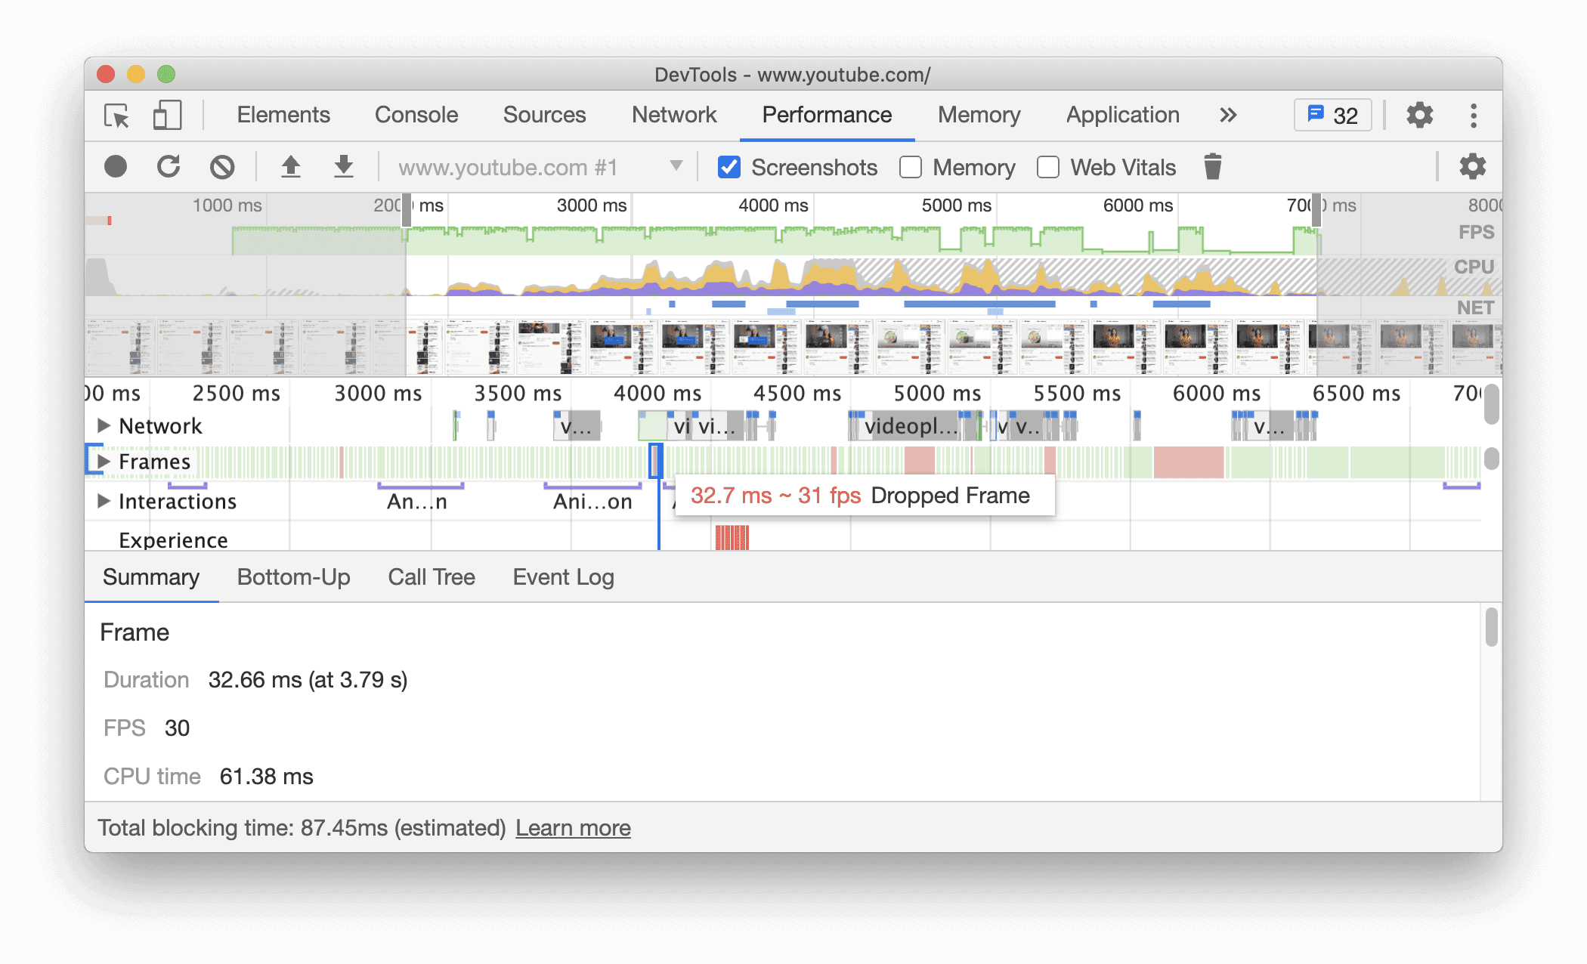Expand the Frames track section
Image resolution: width=1587 pixels, height=964 pixels.
coord(107,463)
